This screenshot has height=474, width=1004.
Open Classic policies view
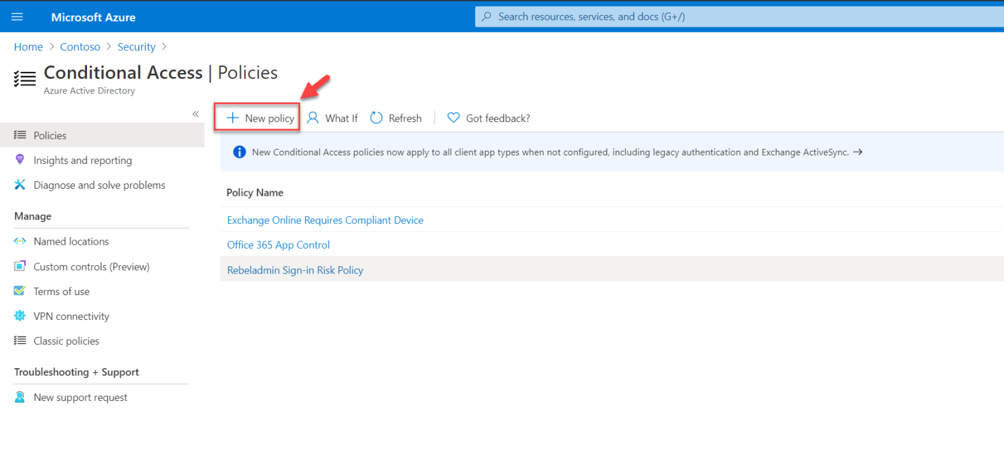[66, 340]
